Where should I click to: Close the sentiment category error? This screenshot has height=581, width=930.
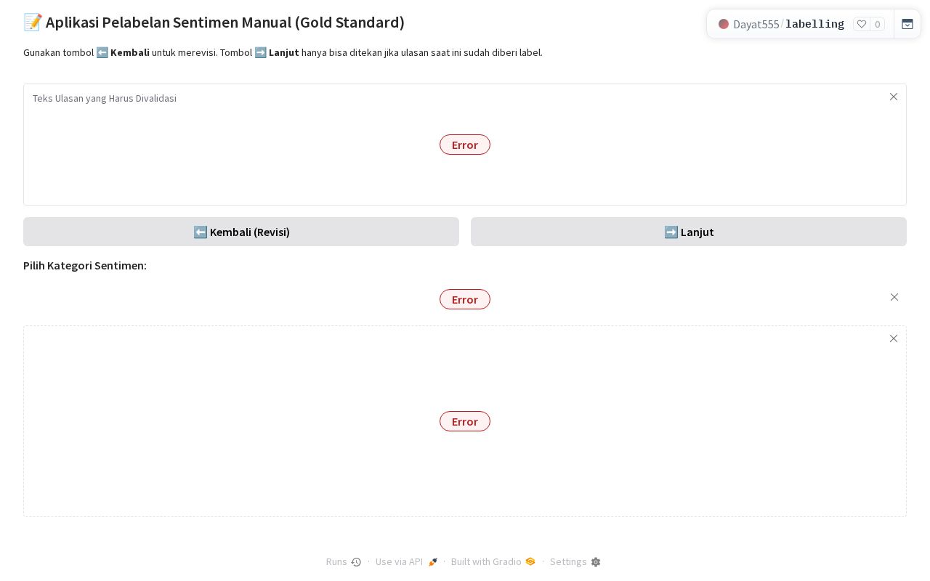(x=894, y=297)
